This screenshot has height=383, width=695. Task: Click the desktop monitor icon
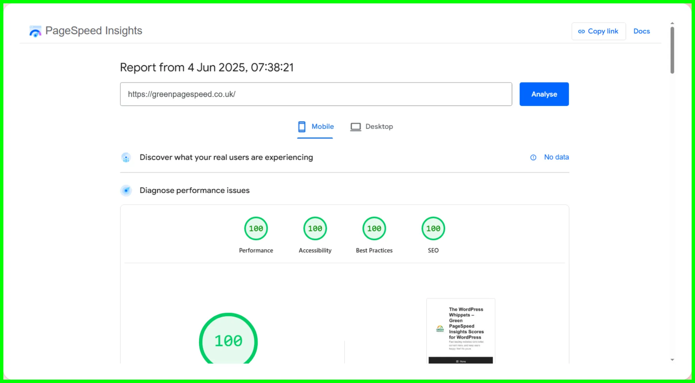(x=355, y=127)
